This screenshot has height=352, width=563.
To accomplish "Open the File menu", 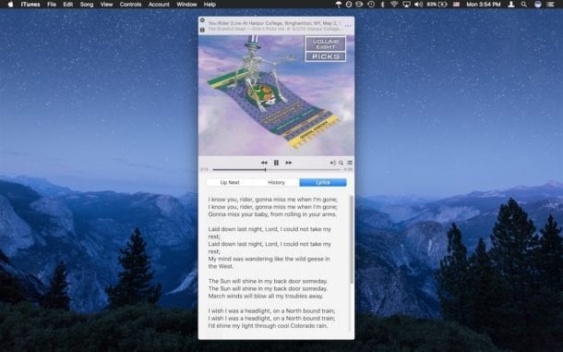I will (x=52, y=5).
